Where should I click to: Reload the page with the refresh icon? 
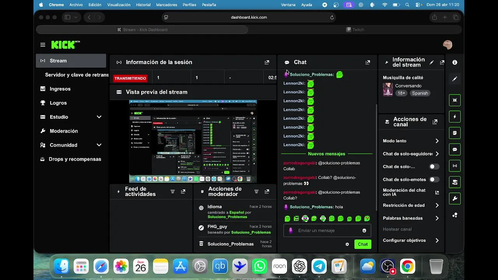[x=332, y=17]
